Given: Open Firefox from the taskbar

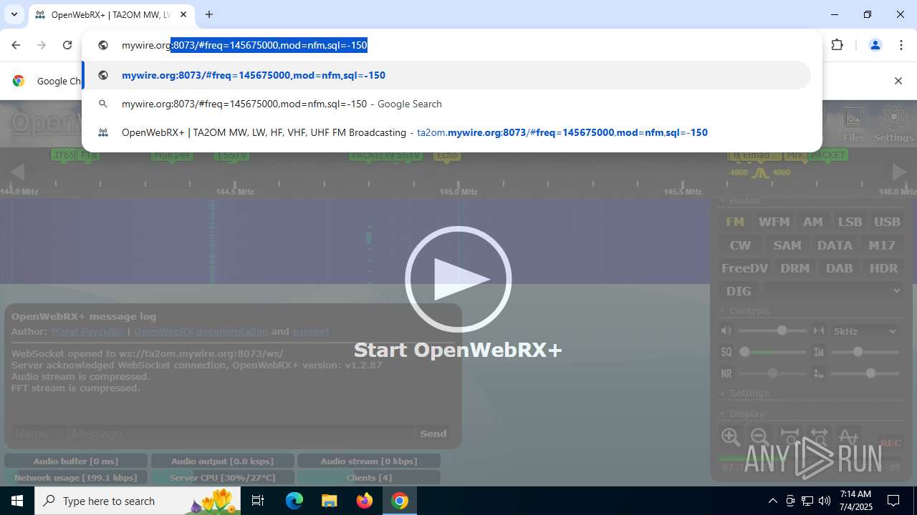Looking at the screenshot, I should tap(365, 501).
